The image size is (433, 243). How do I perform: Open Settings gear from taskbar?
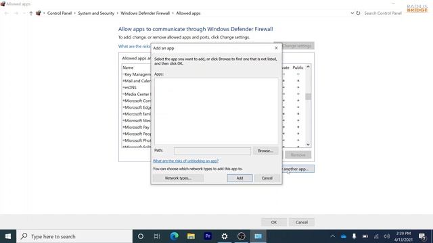coord(225,236)
